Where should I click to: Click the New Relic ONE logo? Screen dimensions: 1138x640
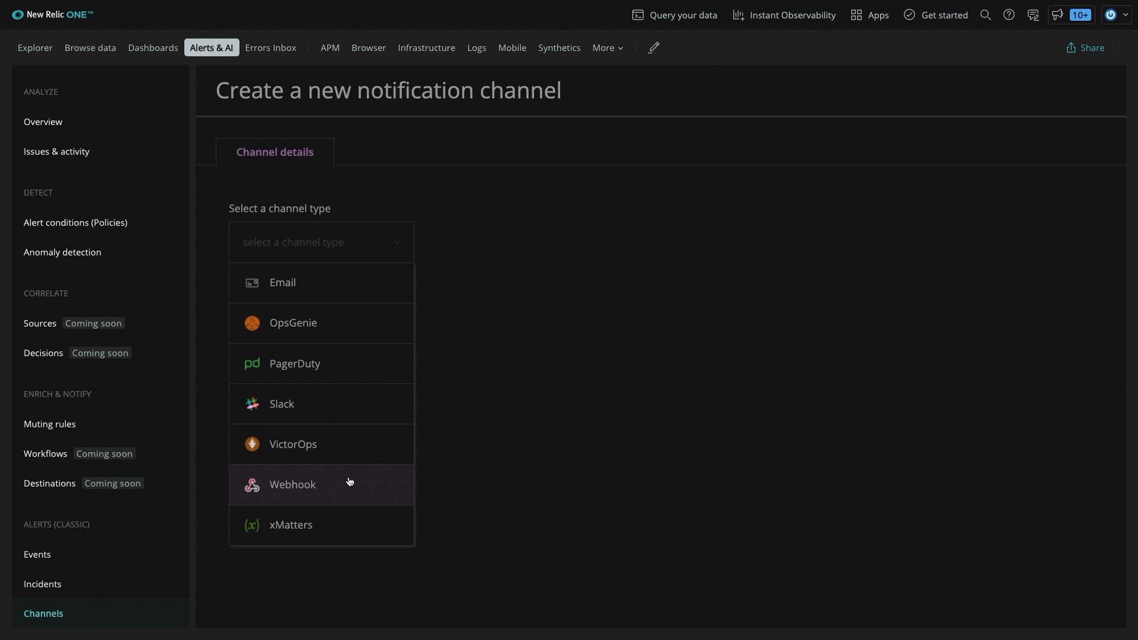point(52,15)
